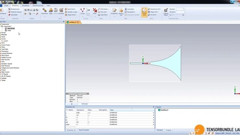Open the History List
The height and width of the screenshot is (135, 240).
(121, 12)
